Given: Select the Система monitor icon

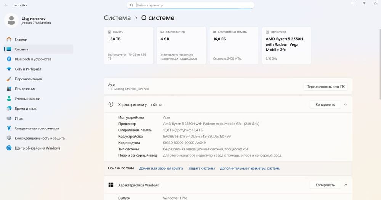Looking at the screenshot, I should coord(9,49).
